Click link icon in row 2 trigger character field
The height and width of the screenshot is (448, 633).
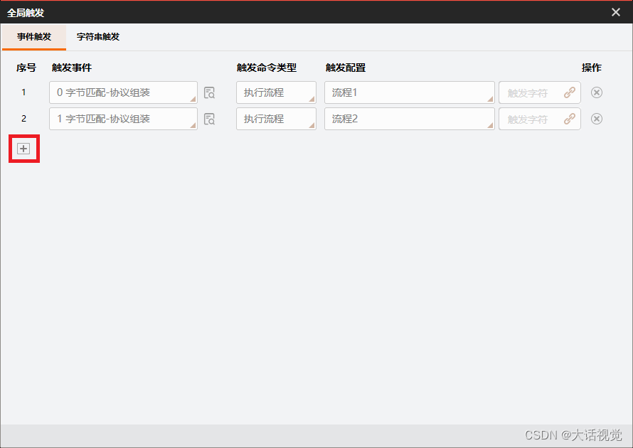tap(569, 119)
